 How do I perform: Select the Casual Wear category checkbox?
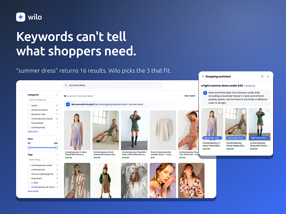(29, 123)
